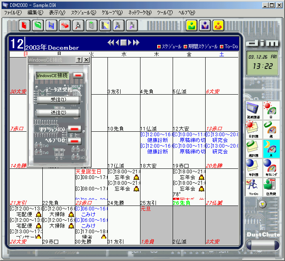
Task: Toggle the To-Do legend checkbox
Action: (222, 46)
